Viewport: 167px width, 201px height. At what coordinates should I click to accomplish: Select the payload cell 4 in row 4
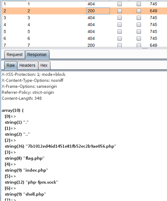[x=56, y=25]
